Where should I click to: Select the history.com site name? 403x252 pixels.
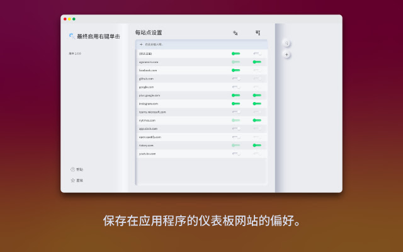146,146
